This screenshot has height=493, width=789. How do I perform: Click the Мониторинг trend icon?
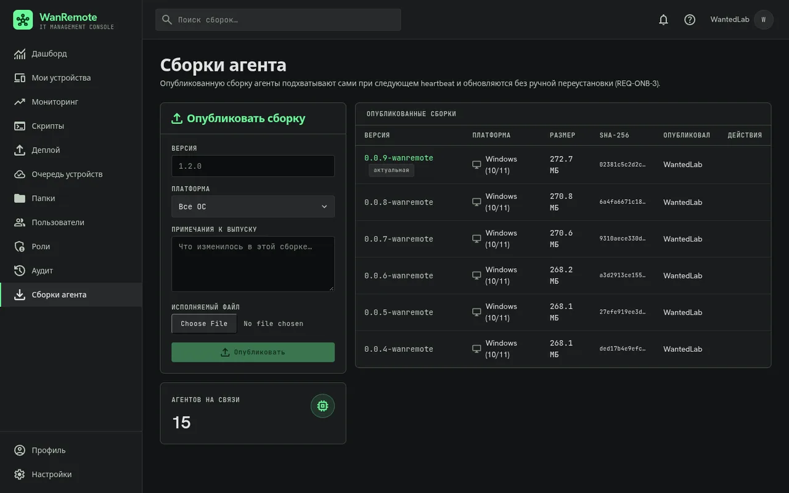point(20,102)
